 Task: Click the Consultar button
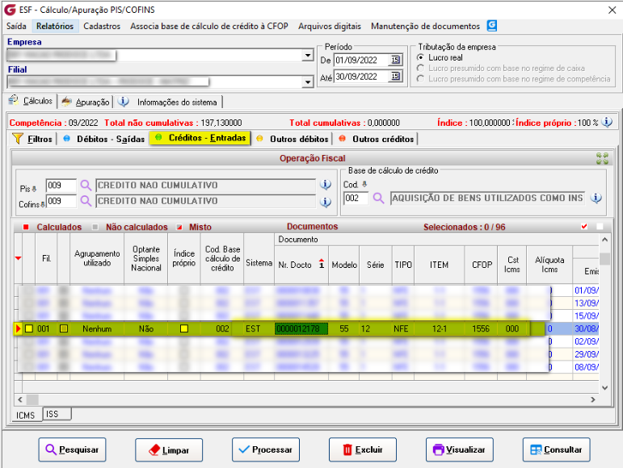pos(556,449)
